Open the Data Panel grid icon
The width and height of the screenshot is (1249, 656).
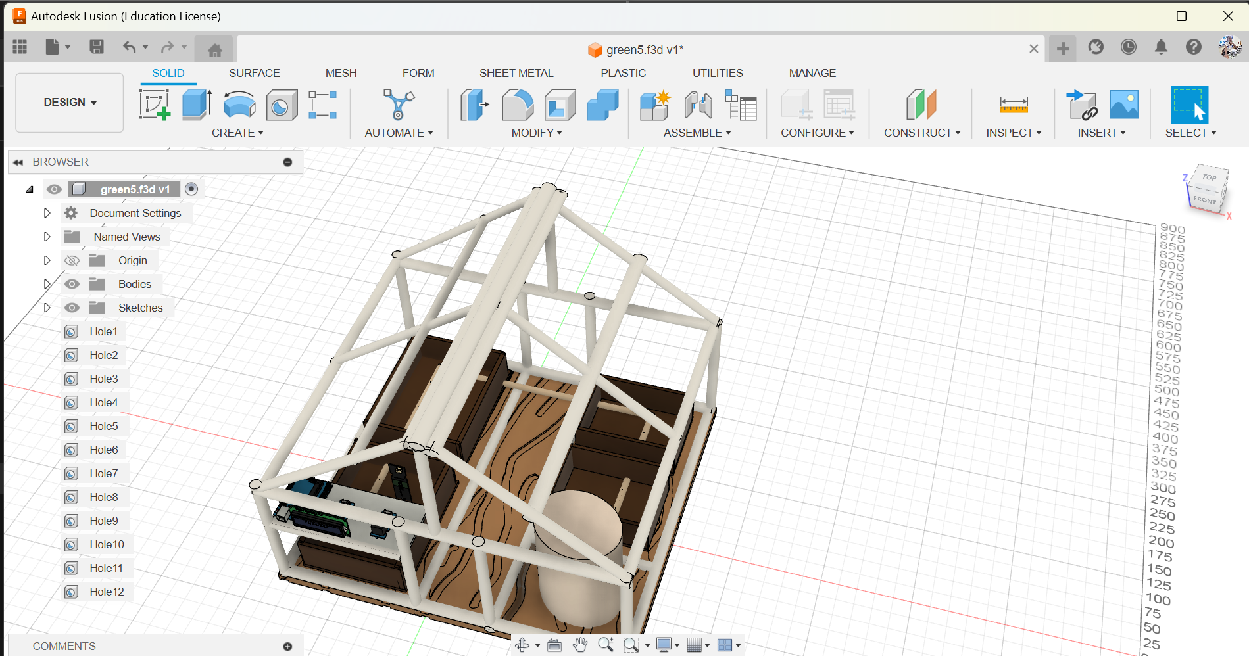tap(20, 47)
